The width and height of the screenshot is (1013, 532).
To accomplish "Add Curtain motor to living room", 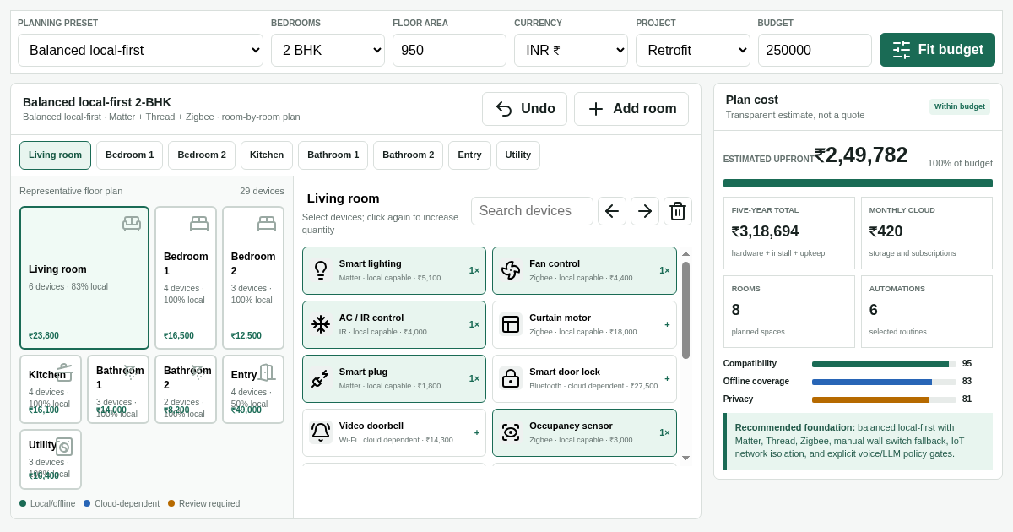I will [584, 324].
